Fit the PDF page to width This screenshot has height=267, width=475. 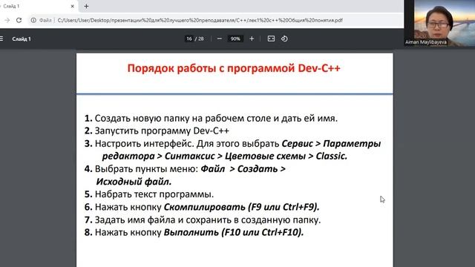271,39
